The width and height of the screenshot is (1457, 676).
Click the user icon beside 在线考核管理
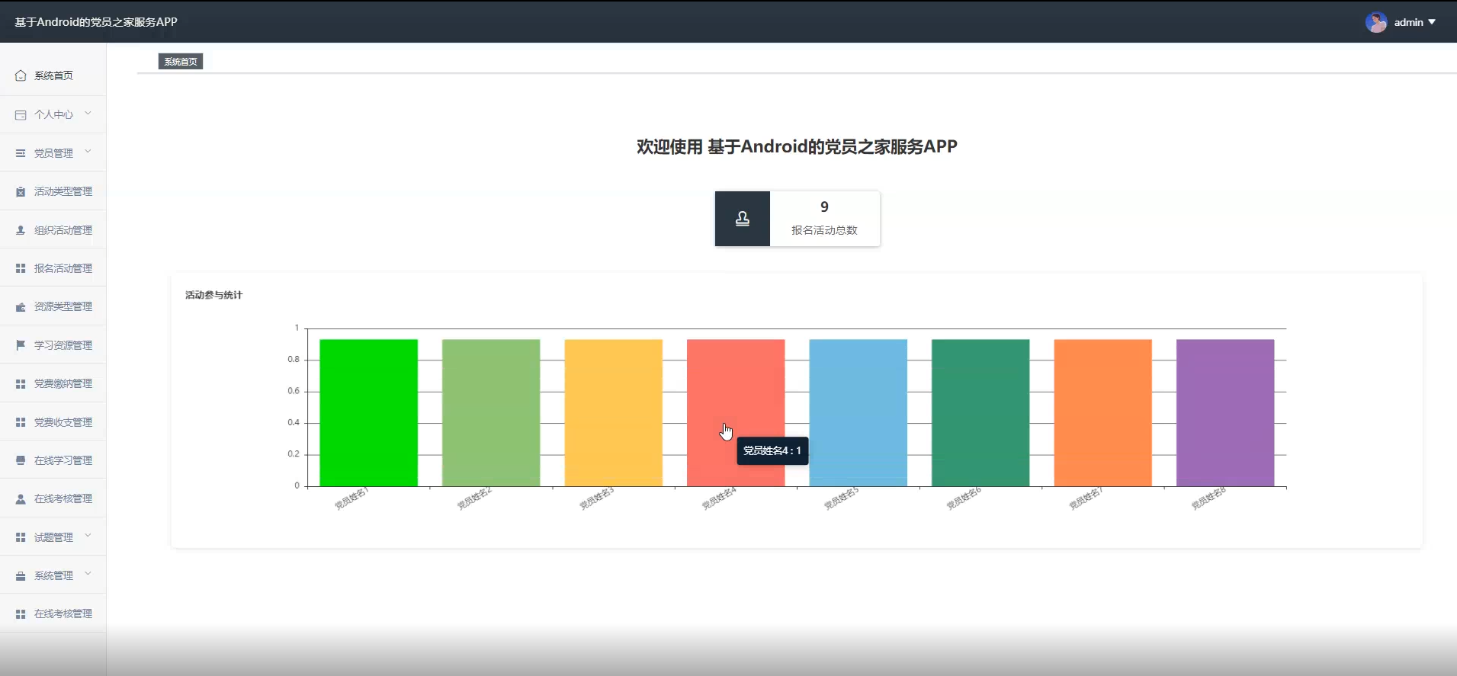(x=21, y=498)
